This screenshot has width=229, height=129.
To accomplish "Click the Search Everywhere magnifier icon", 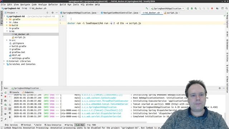I will click(x=226, y=9).
